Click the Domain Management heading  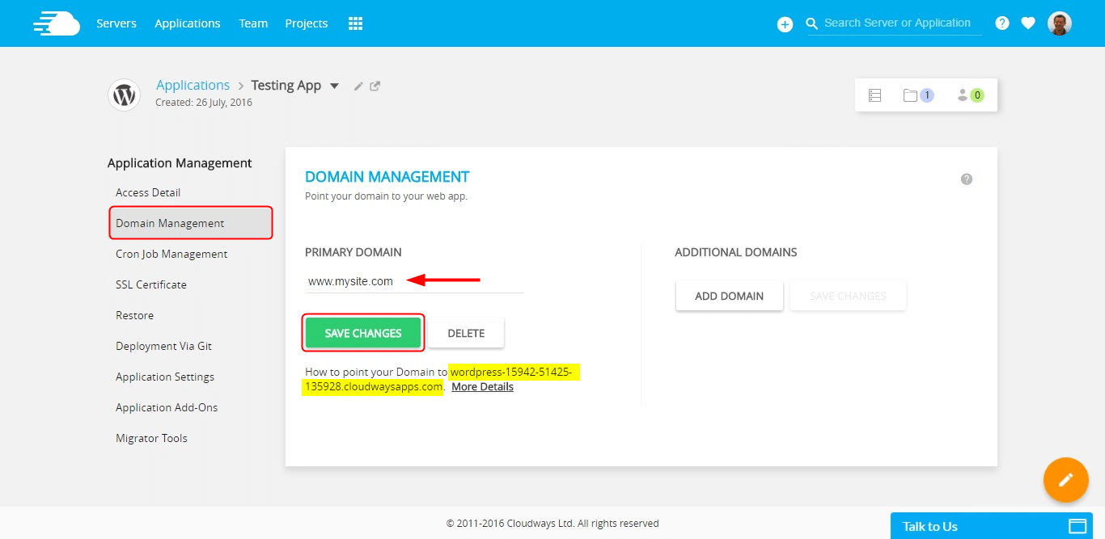pyautogui.click(x=387, y=176)
